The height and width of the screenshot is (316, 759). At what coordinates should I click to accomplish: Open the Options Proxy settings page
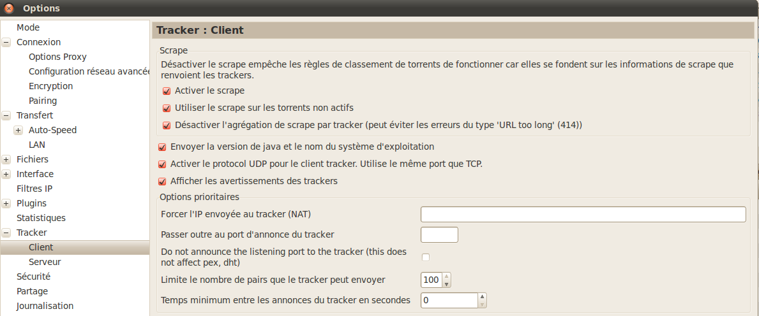pos(57,57)
